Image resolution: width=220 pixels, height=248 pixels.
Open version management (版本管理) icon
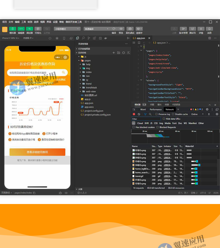tap(183, 29)
